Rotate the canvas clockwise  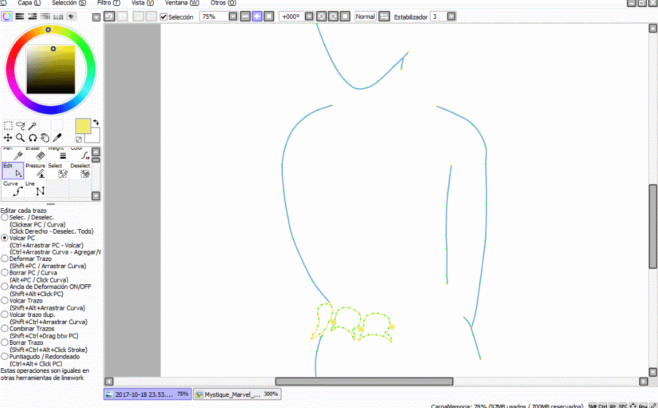pos(333,16)
